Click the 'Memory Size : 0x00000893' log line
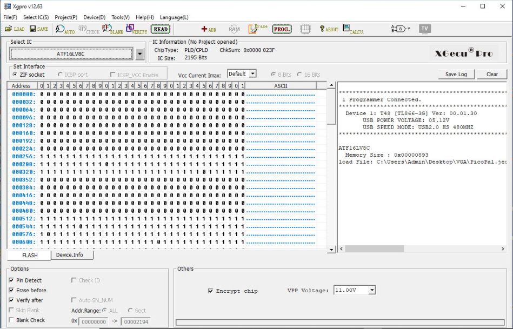513x329 pixels. pyautogui.click(x=387, y=155)
